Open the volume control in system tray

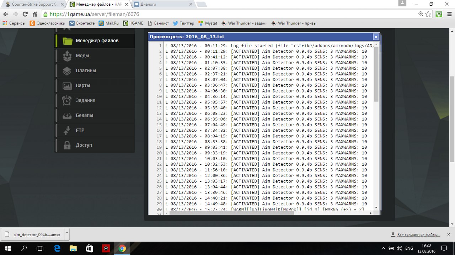[x=399, y=248]
